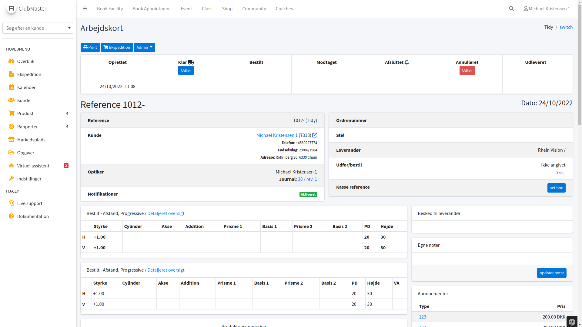Image resolution: width=582 pixels, height=327 pixels.
Task: Open the Book Facility menu item
Action: tap(110, 8)
